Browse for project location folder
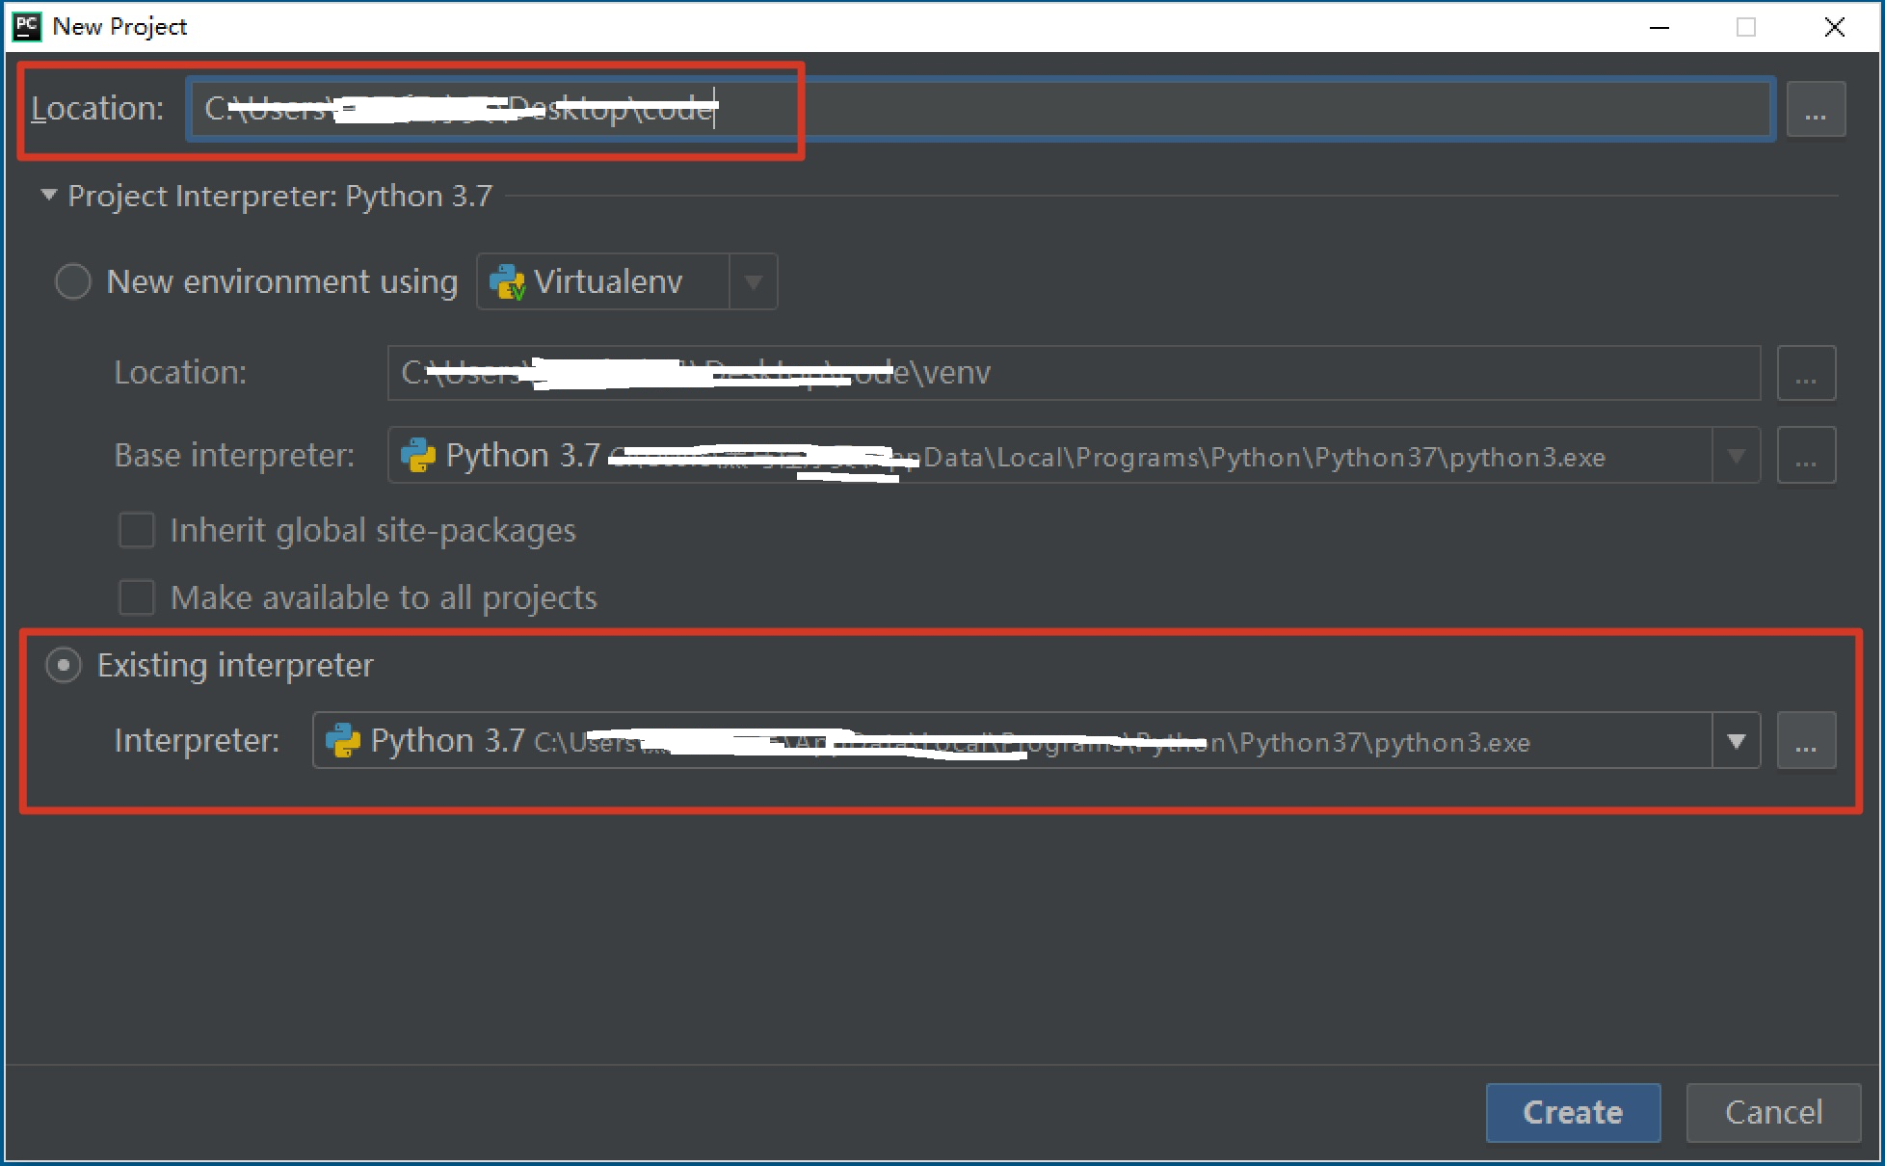 point(1816,110)
